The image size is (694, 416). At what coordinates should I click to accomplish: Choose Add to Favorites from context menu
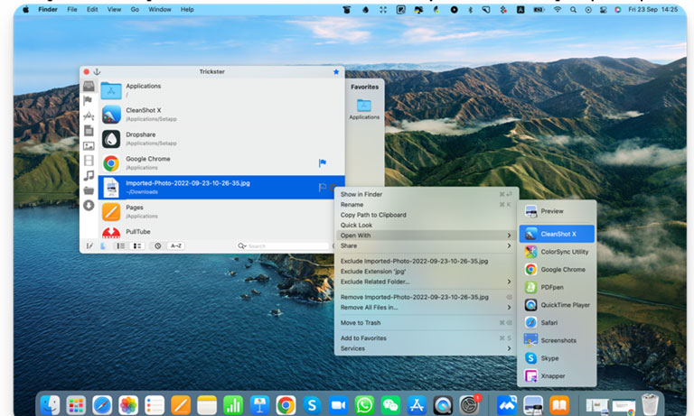click(427, 337)
